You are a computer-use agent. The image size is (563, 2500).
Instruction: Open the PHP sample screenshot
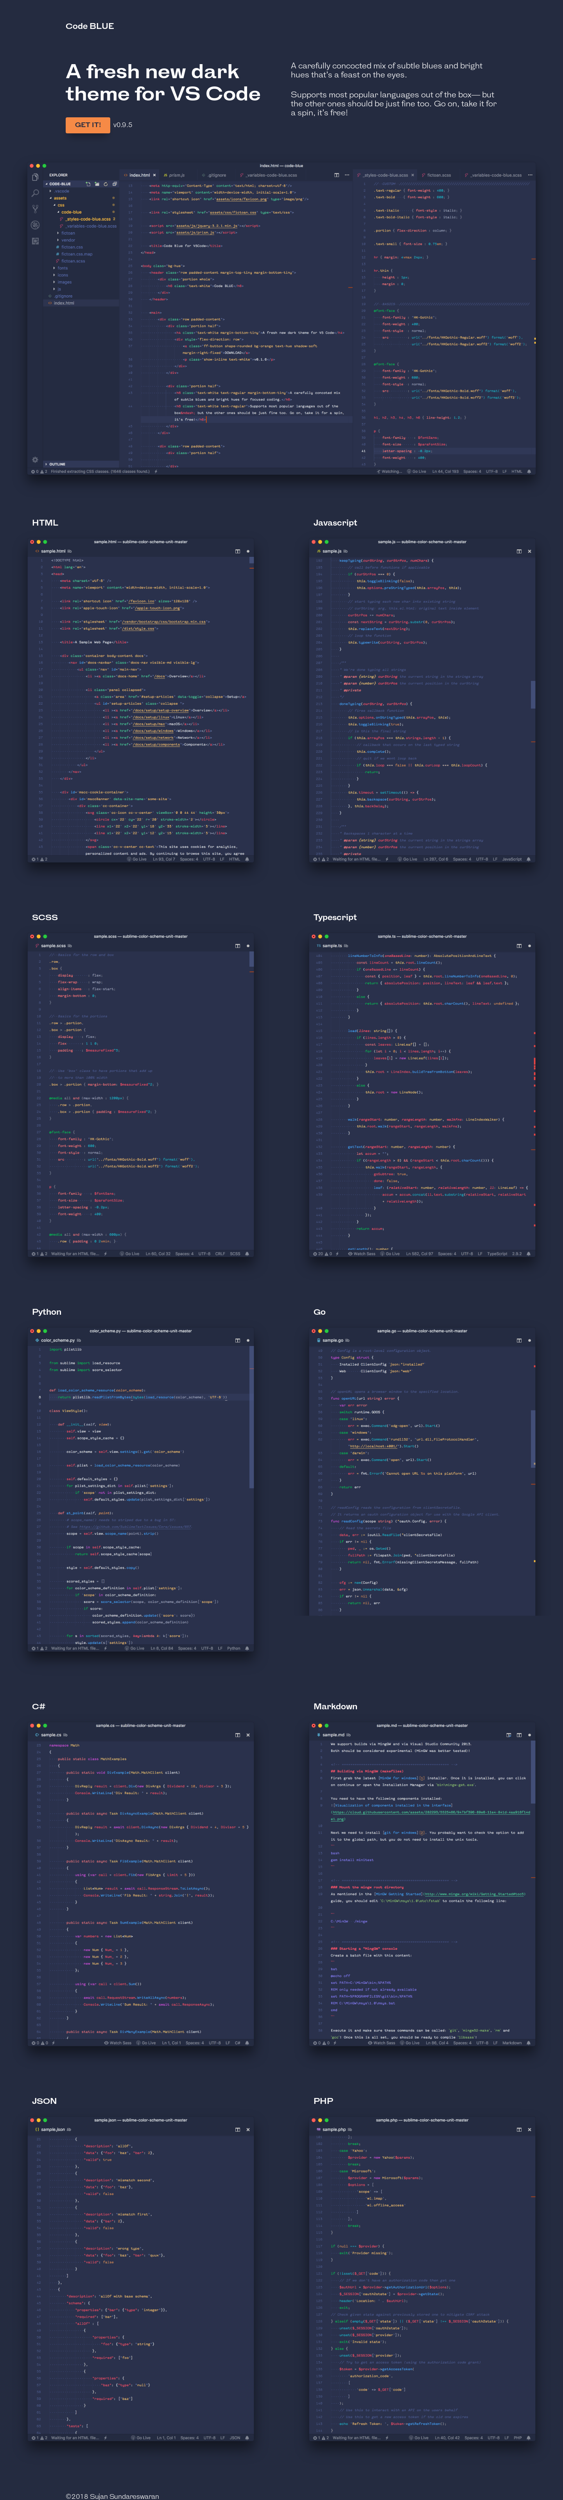tap(422, 2279)
